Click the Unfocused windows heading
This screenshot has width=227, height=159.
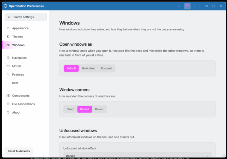78,131
